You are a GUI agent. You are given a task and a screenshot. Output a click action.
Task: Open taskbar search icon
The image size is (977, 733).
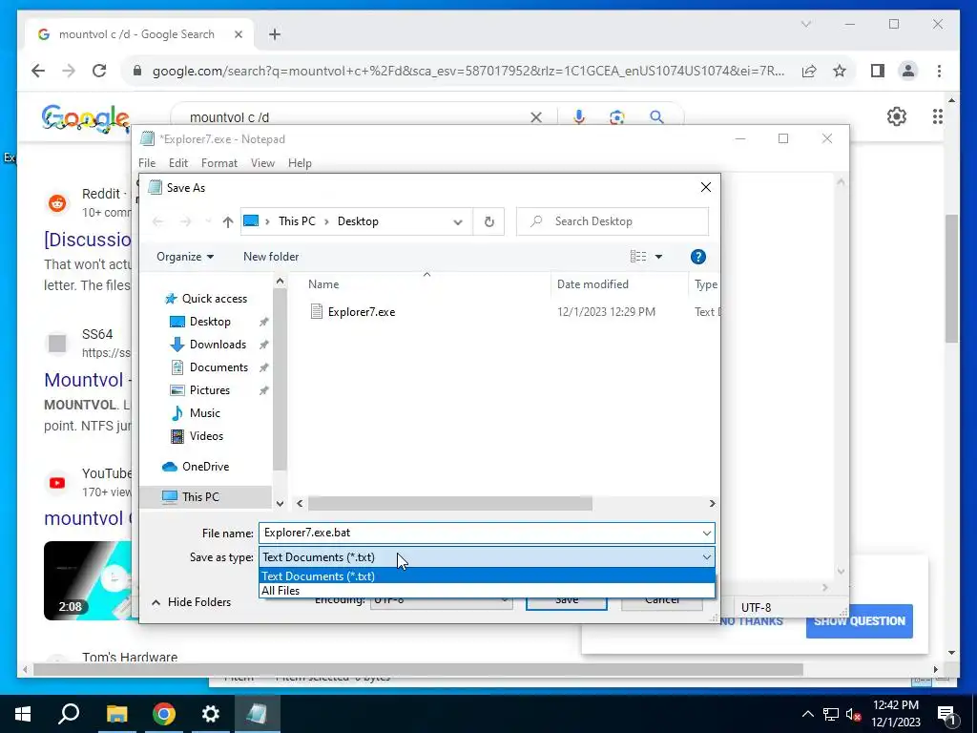click(69, 714)
